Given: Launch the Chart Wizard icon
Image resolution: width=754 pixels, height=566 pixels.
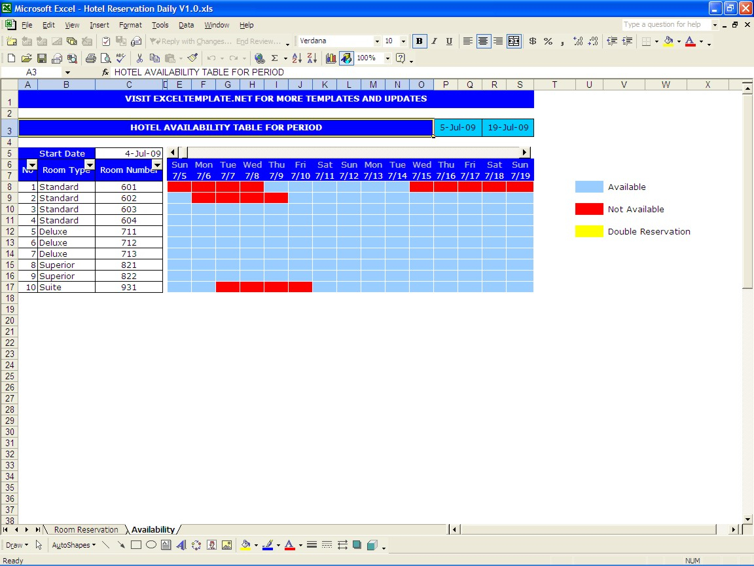Looking at the screenshot, I should pos(331,58).
